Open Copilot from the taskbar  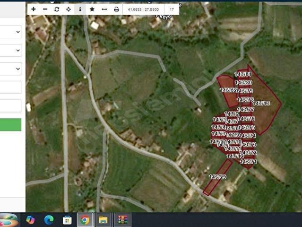click(30, 220)
